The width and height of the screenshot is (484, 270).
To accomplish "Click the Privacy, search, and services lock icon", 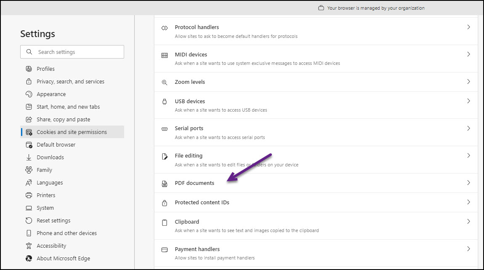I will 29,81.
